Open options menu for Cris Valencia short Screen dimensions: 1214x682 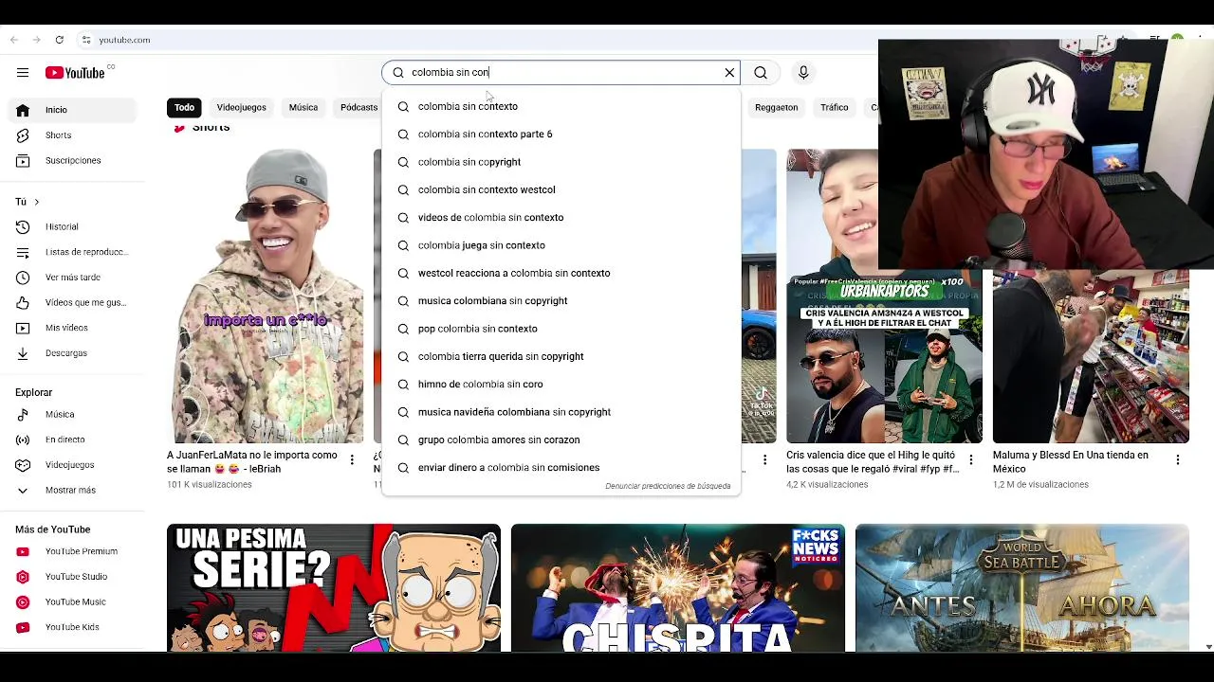971,460
